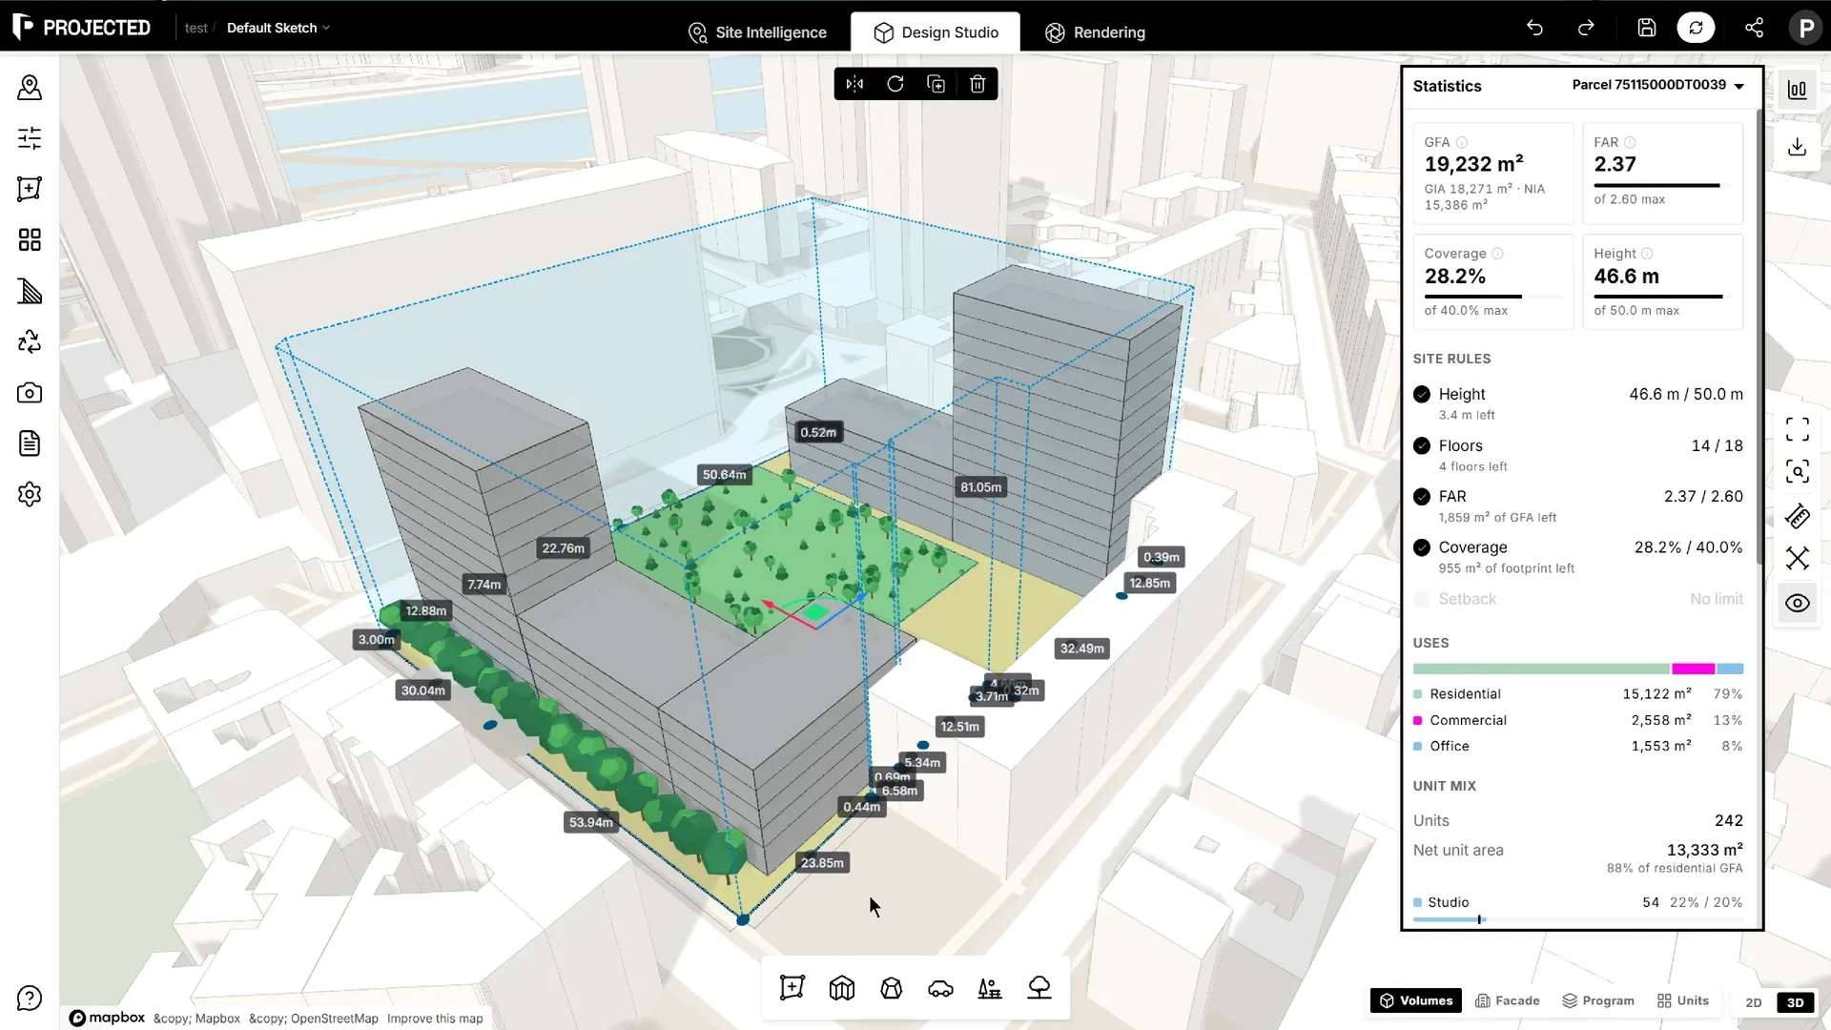Screen dimensions: 1831x1030
Task: Expand the Parcel 75115000DT0039 dropdown
Action: [x=1658, y=85]
